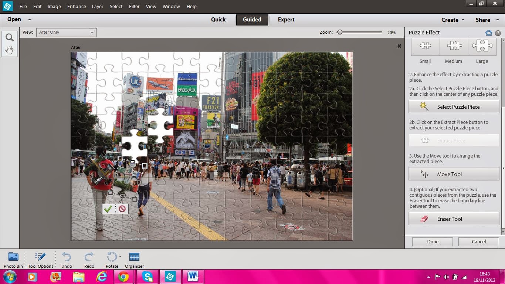The height and width of the screenshot is (284, 505).
Task: Rotate the photo
Action: [x=111, y=260]
